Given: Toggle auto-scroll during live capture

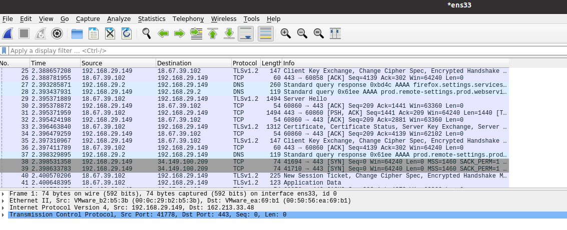Looking at the screenshot, I should (x=245, y=33).
